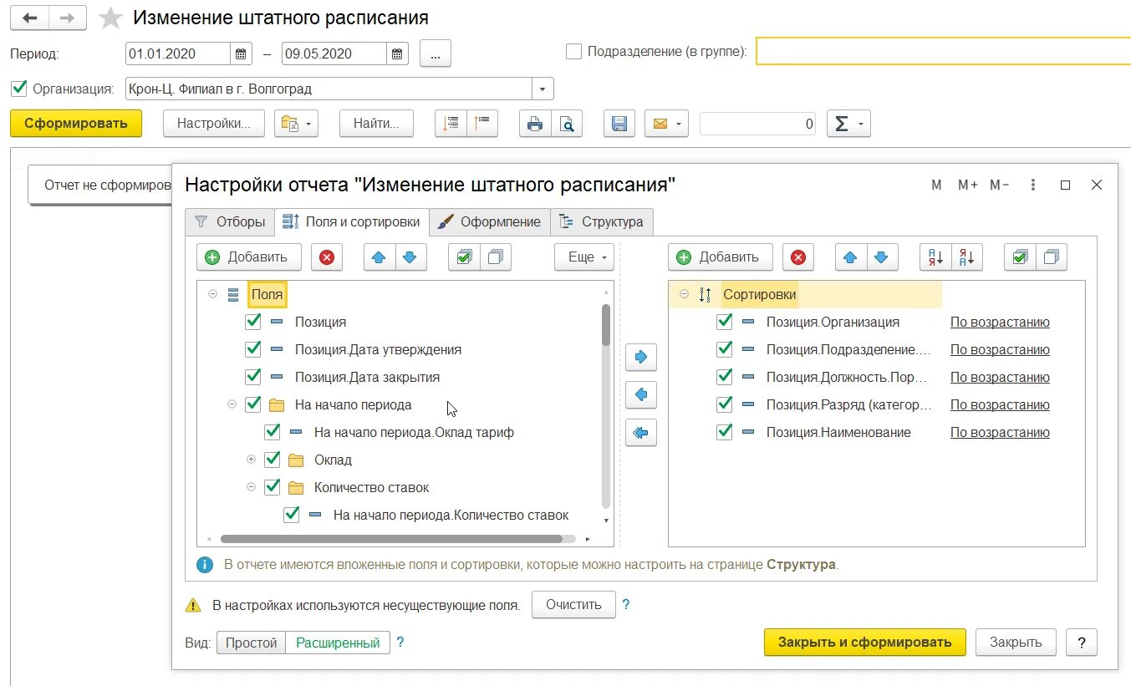The height and width of the screenshot is (686, 1131).
Task: Open the Организация dropdown list
Action: pos(543,89)
